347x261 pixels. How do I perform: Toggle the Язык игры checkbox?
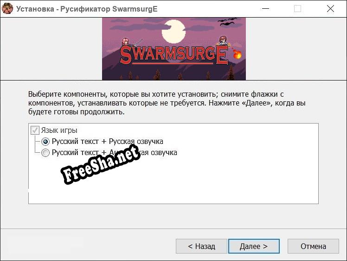coord(35,130)
